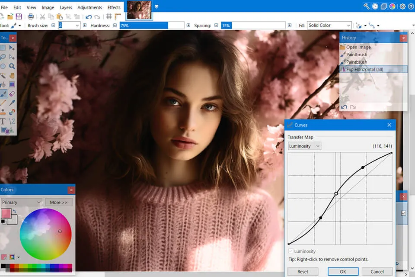
Task: Select the Gradient tool
Action: tap(12, 84)
